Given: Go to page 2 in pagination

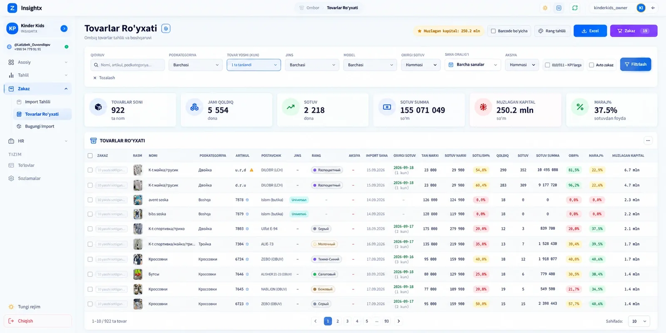Looking at the screenshot, I should 338,321.
